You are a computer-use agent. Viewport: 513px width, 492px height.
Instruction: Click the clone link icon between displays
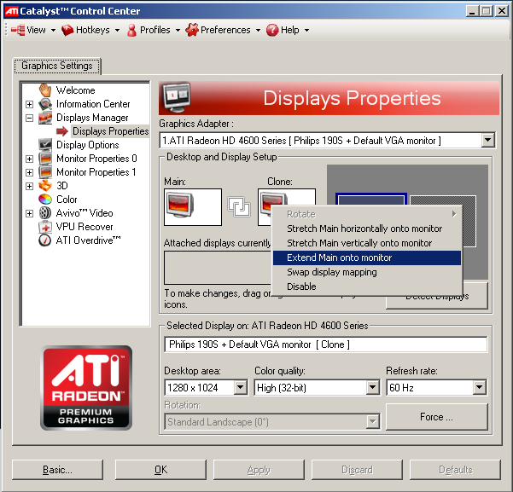(239, 206)
